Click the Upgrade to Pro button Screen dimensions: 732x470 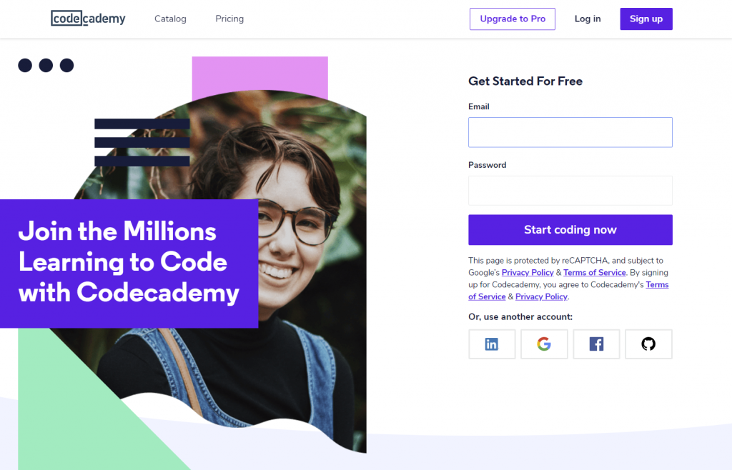(512, 19)
